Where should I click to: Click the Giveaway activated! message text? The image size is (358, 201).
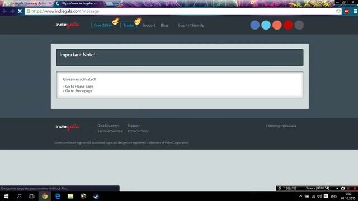click(x=79, y=79)
